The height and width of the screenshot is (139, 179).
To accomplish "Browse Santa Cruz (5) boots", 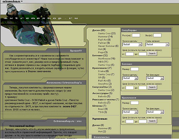I will click(x=106, y=65).
